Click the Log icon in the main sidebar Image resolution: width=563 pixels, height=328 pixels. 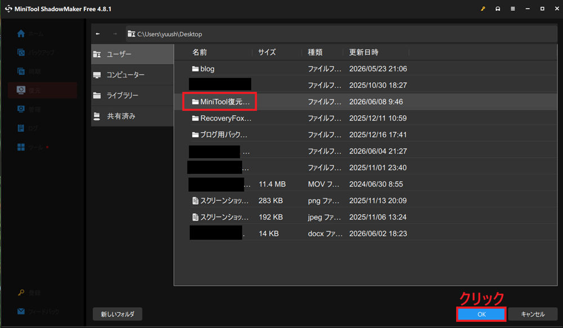21,128
